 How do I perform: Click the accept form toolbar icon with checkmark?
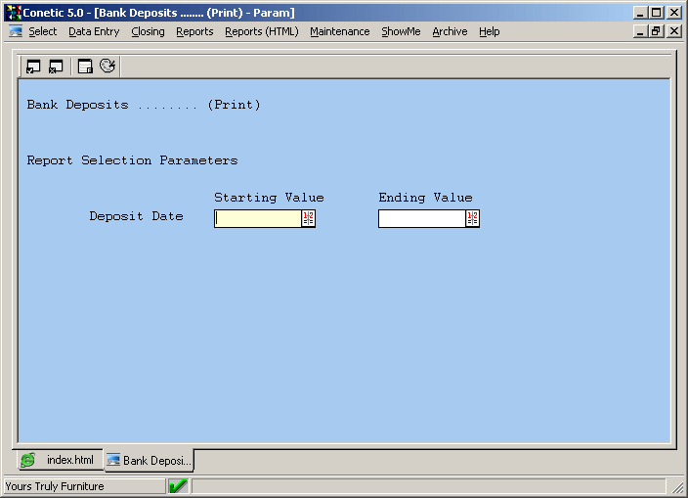[x=33, y=67]
